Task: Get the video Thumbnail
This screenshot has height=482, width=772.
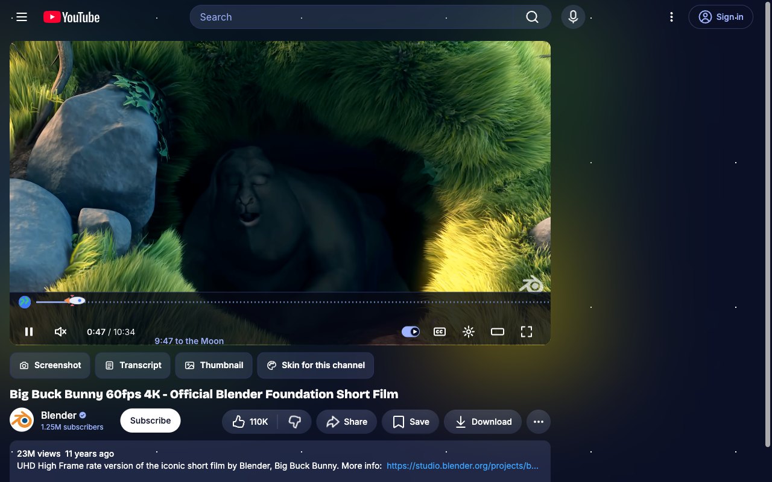Action: click(x=214, y=365)
